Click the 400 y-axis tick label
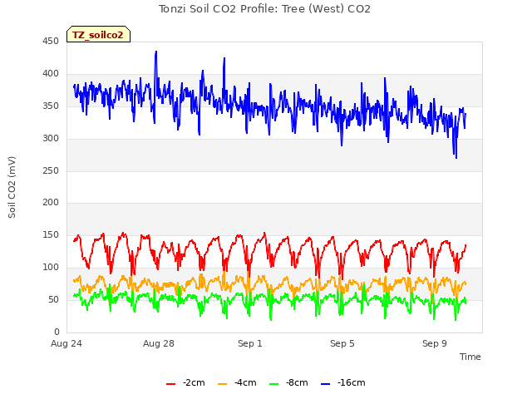This screenshot has height=399, width=532. coord(51,73)
